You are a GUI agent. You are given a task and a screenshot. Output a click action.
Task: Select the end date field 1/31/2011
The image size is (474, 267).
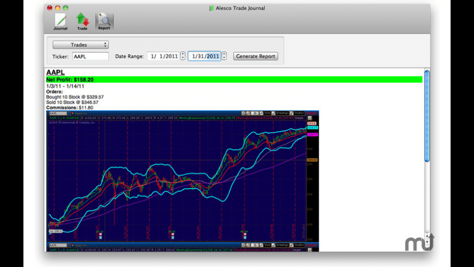pyautogui.click(x=205, y=56)
